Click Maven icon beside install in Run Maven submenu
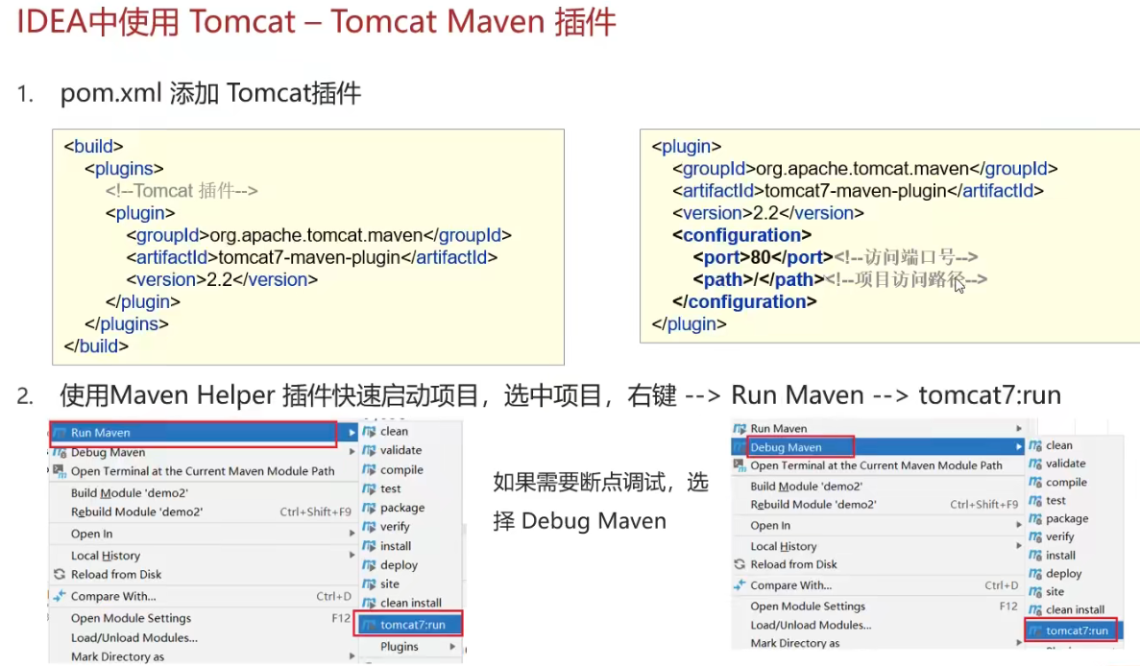 click(x=370, y=546)
